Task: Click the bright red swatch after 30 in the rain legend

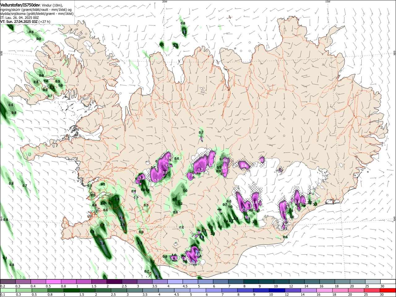Action: (x=388, y=290)
